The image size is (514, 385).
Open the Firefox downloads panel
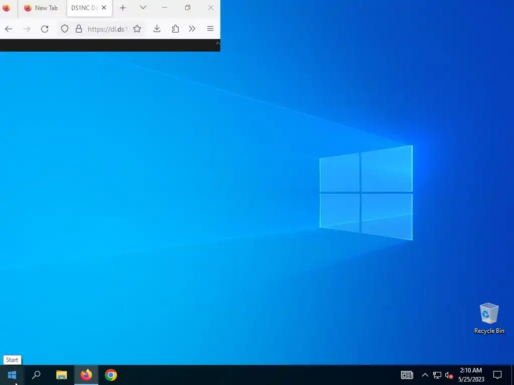tap(157, 29)
